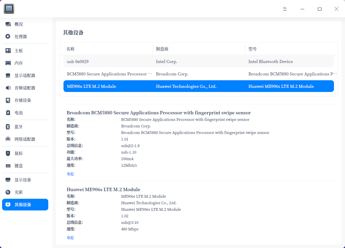Image resolution: width=345 pixels, height=248 pixels.
Task: Click the 型号 column header
Action: [x=253, y=49]
